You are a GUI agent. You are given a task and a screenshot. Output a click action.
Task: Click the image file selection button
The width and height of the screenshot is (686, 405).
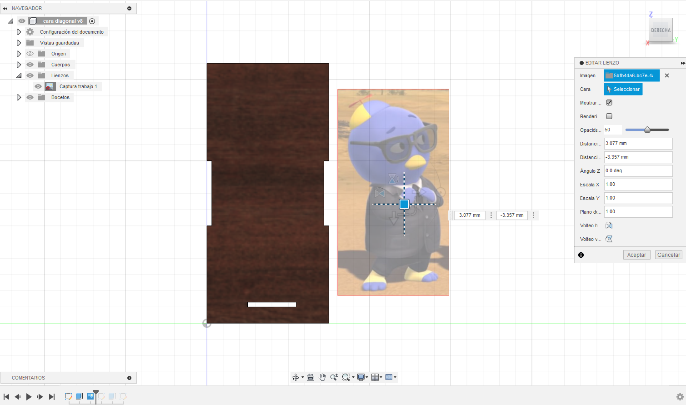pos(631,75)
